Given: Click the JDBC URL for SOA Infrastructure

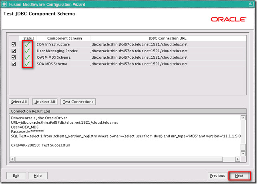Looking at the screenshot, I should point(139,44).
